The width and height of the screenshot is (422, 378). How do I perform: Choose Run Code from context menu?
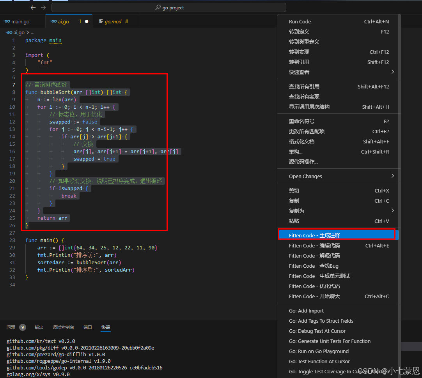(x=300, y=21)
